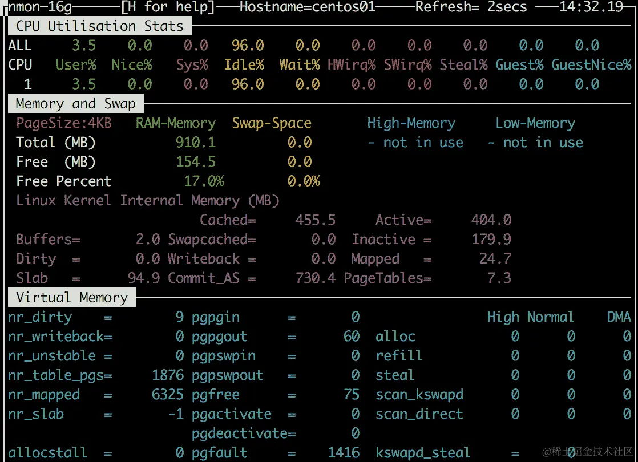The image size is (638, 462).
Task: Click the Idle% column header
Action: coord(244,64)
